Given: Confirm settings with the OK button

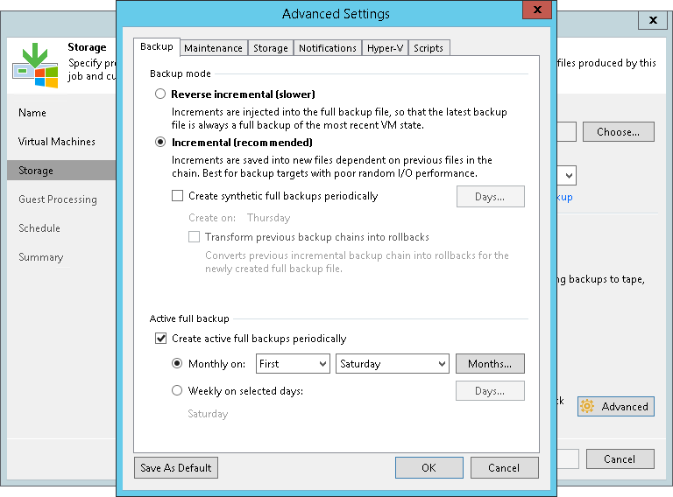Looking at the screenshot, I should click(429, 468).
